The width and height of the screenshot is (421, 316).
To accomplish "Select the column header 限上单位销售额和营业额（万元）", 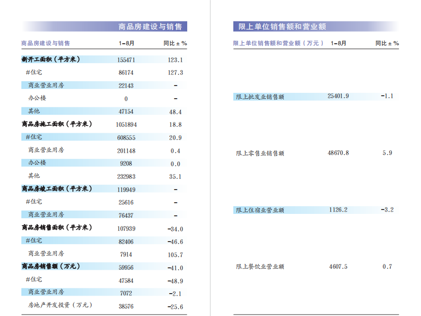I will coord(278,43).
